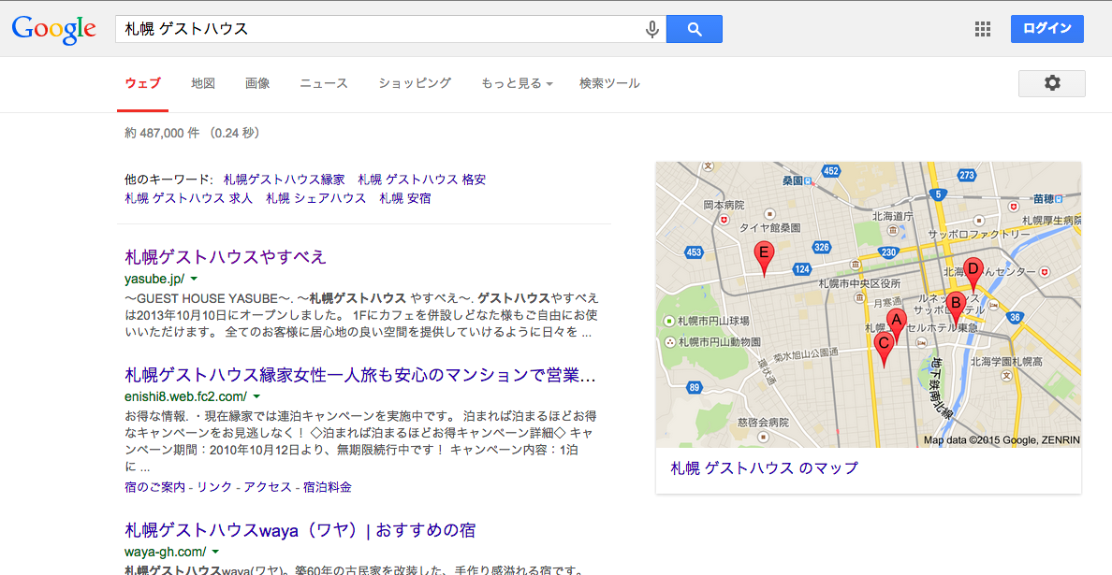Click the ログイン button

point(1046,29)
